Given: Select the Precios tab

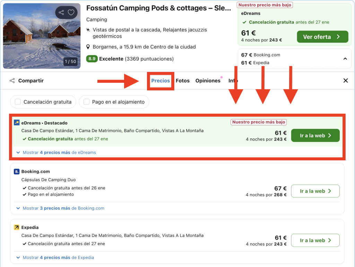Looking at the screenshot, I should click(161, 81).
